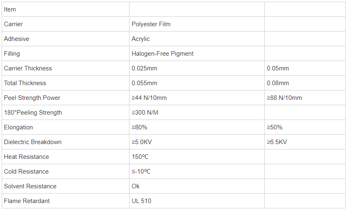347x210 pixels.
Task: Click the UL 510 flame retardant value
Action: point(141,201)
